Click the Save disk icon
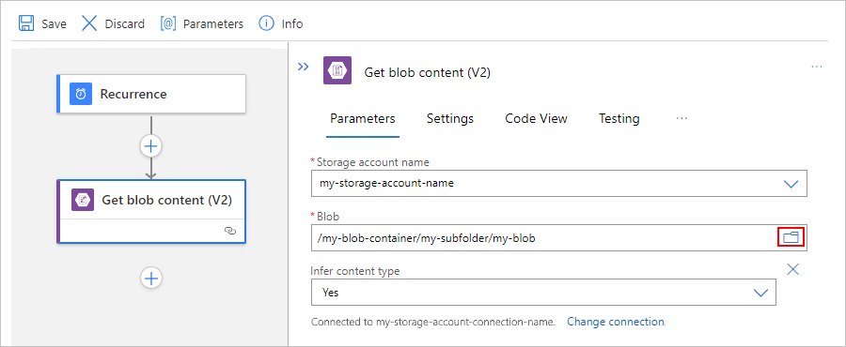The image size is (846, 347). coord(26,23)
